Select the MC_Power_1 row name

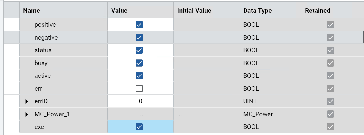(52, 114)
